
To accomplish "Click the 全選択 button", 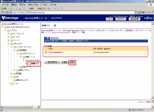I will tap(65, 62).
